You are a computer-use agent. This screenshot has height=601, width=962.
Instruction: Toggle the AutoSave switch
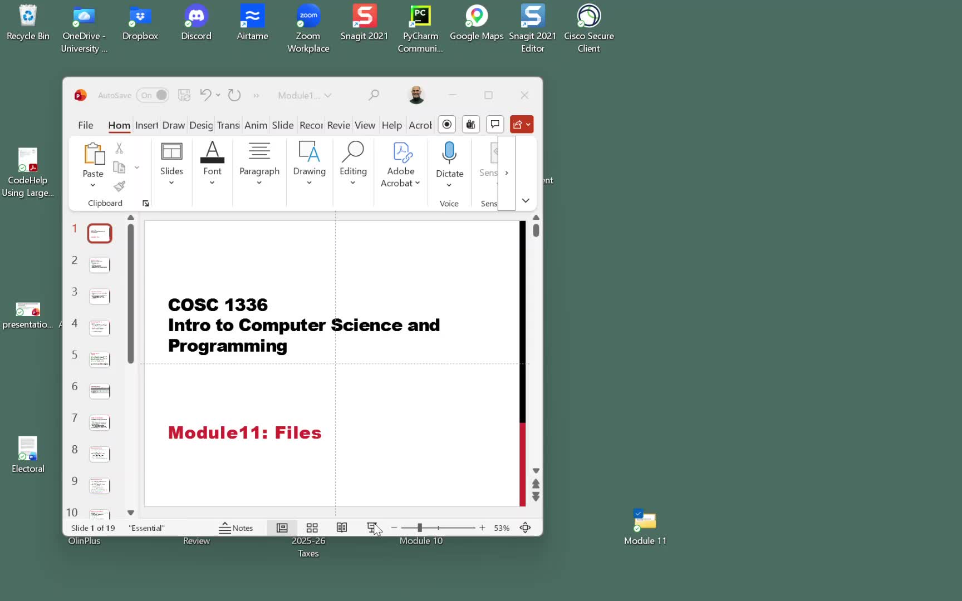(154, 95)
